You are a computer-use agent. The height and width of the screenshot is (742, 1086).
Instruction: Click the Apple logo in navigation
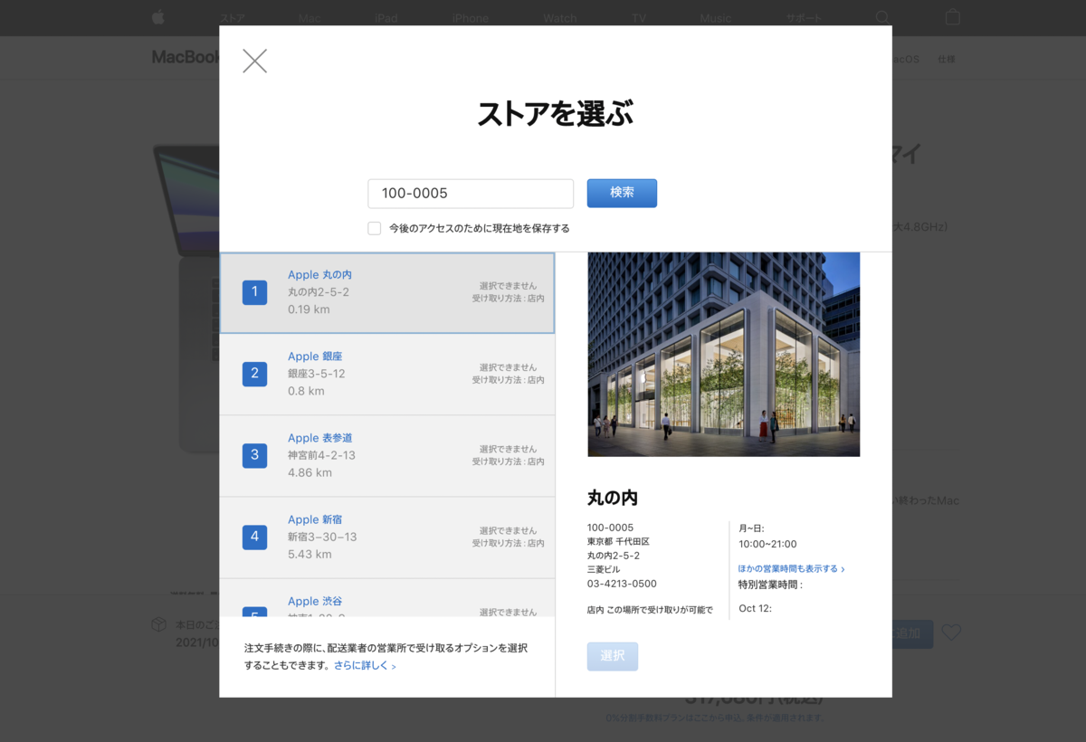tap(158, 17)
